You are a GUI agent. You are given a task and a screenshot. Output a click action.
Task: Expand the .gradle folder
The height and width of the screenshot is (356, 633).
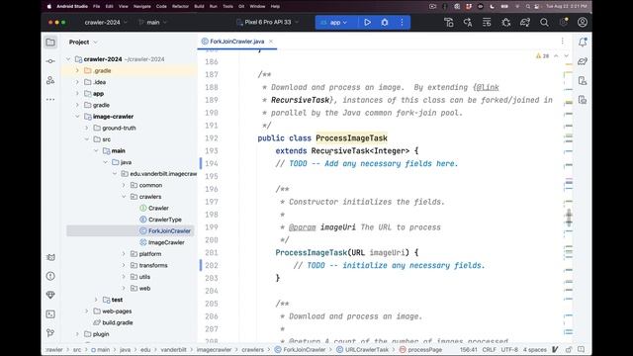77,70
